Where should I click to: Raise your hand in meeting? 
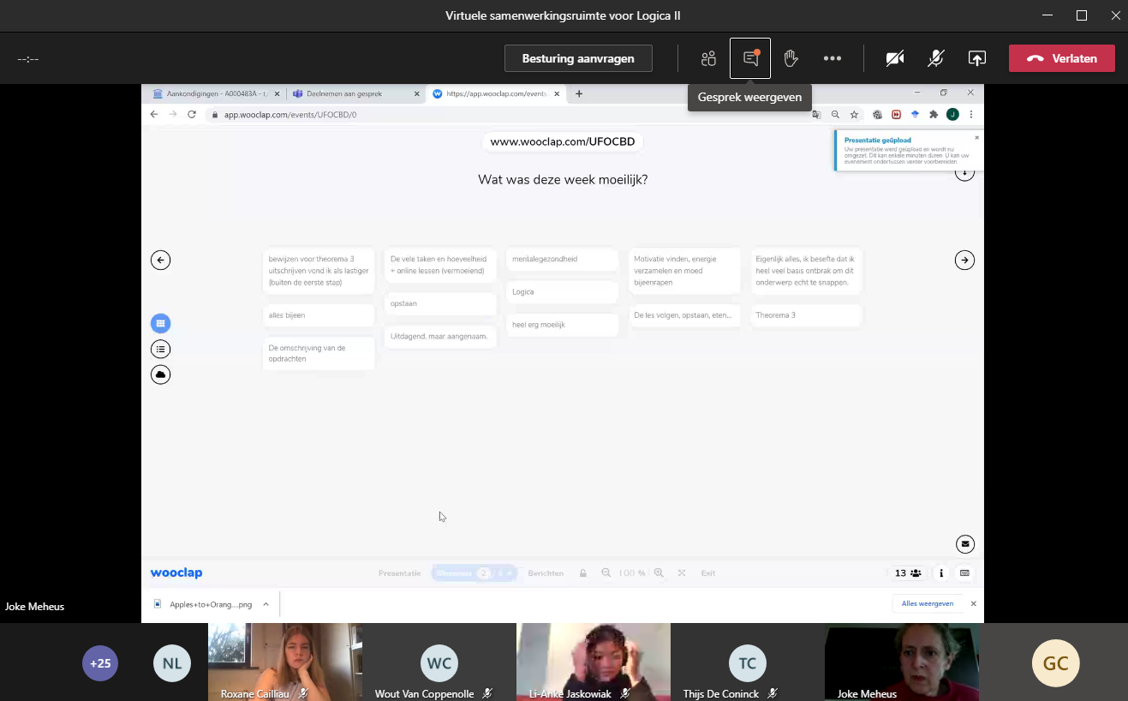pyautogui.click(x=791, y=58)
